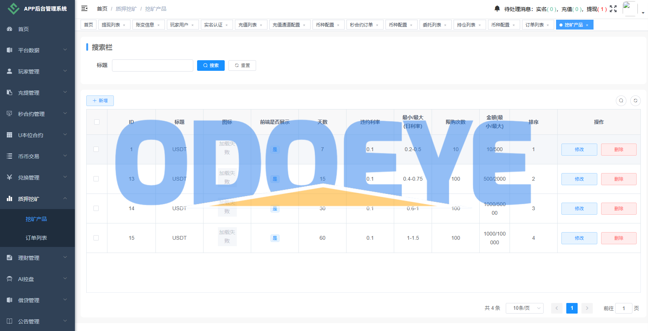
Task: Click the 秒合约管理 sidebar icon
Action: tap(9, 114)
